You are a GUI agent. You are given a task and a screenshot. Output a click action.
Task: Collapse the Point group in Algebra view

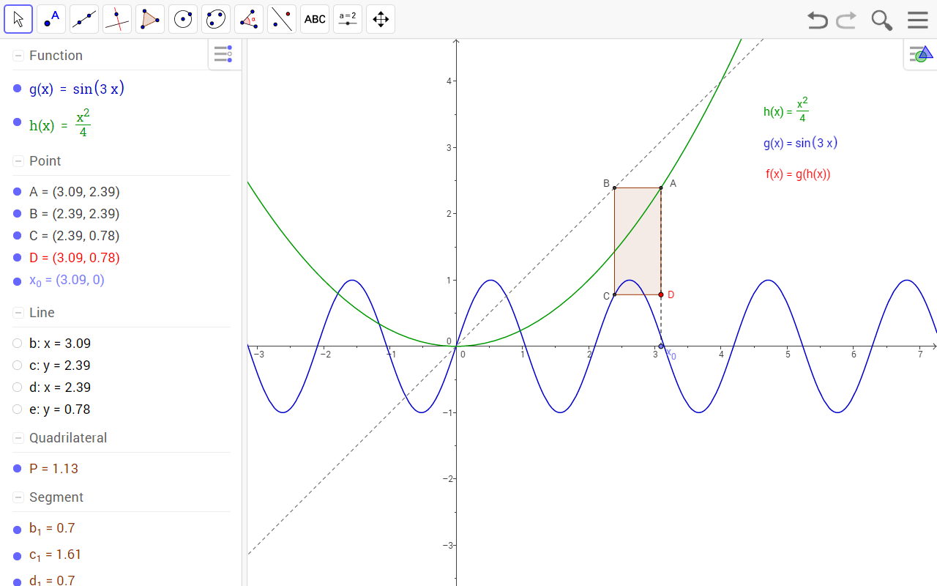18,161
